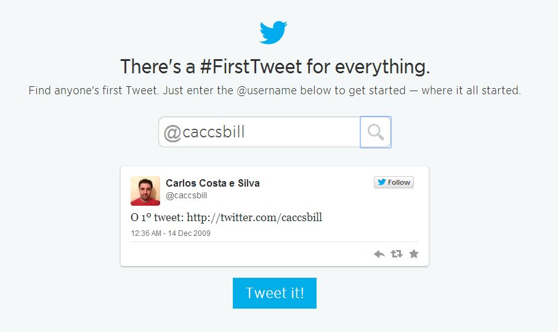The image size is (558, 332).
Task: Reply to the tweet using arrow icon
Action: click(379, 254)
